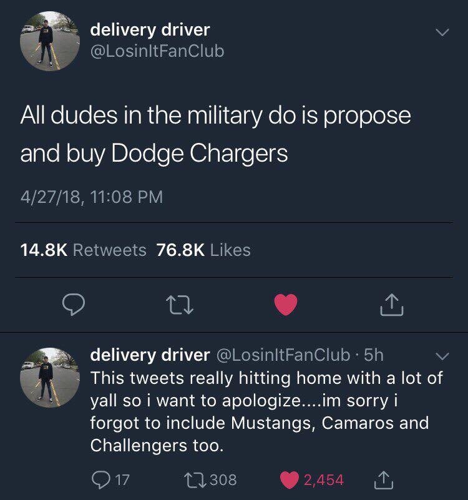Open @LosinItFanClub handle in main tweet
468x500 pixels.
pos(157,51)
